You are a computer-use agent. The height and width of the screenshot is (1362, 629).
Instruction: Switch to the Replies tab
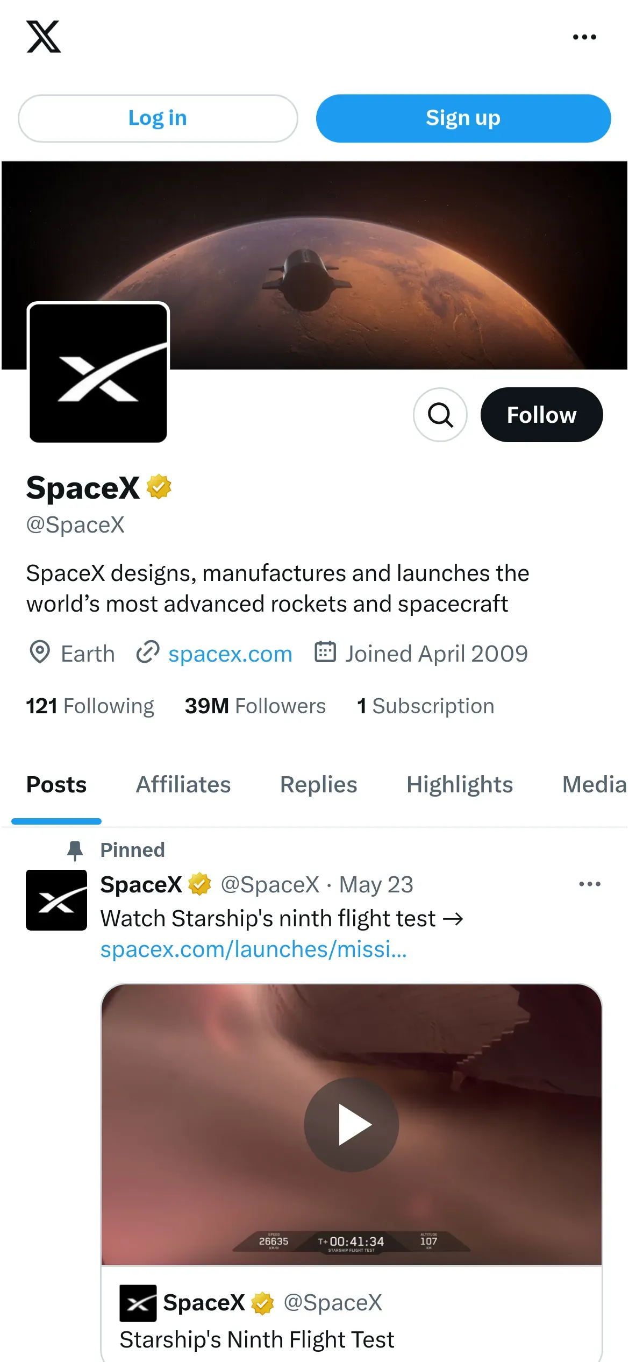pyautogui.click(x=319, y=785)
